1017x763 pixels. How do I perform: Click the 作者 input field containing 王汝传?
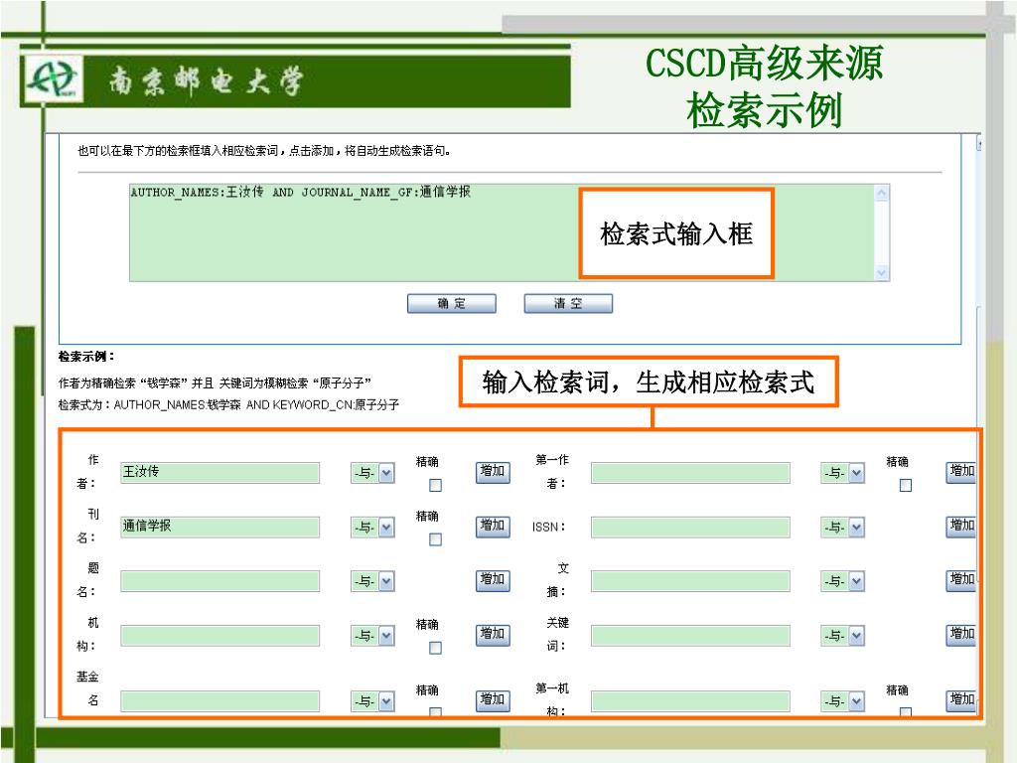[x=219, y=472]
